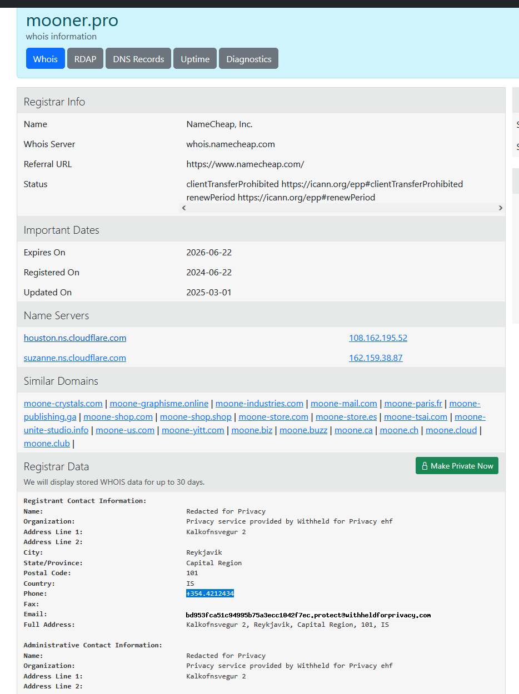Open the moone-graphisme.online link

(159, 404)
